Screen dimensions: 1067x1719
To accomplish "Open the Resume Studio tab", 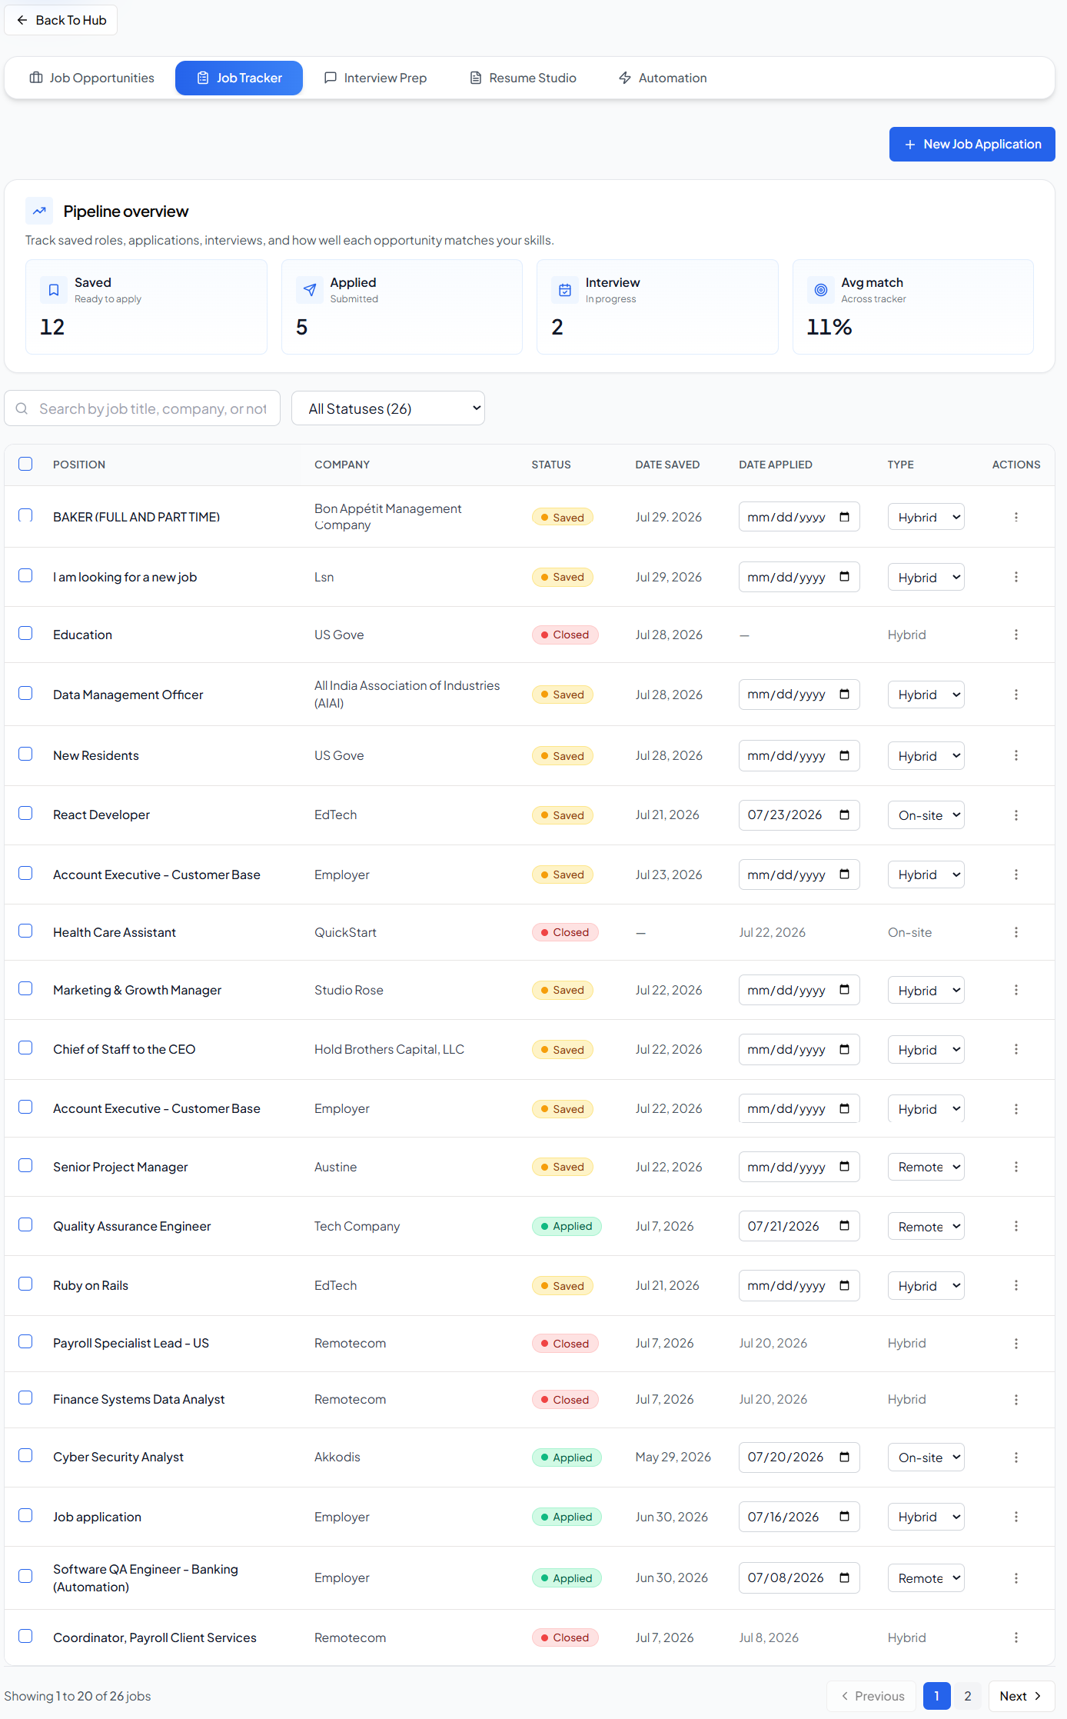I will tap(523, 78).
